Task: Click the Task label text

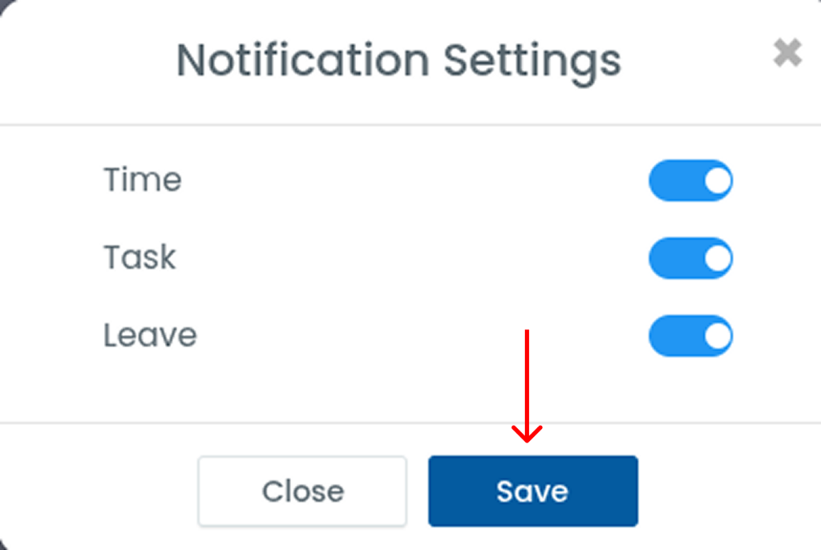Action: 140,257
